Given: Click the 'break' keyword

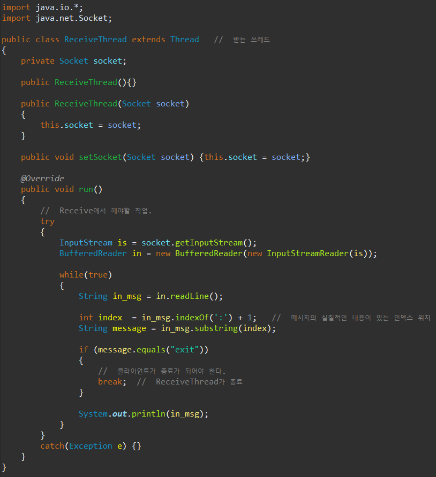Looking at the screenshot, I should pyautogui.click(x=110, y=382).
